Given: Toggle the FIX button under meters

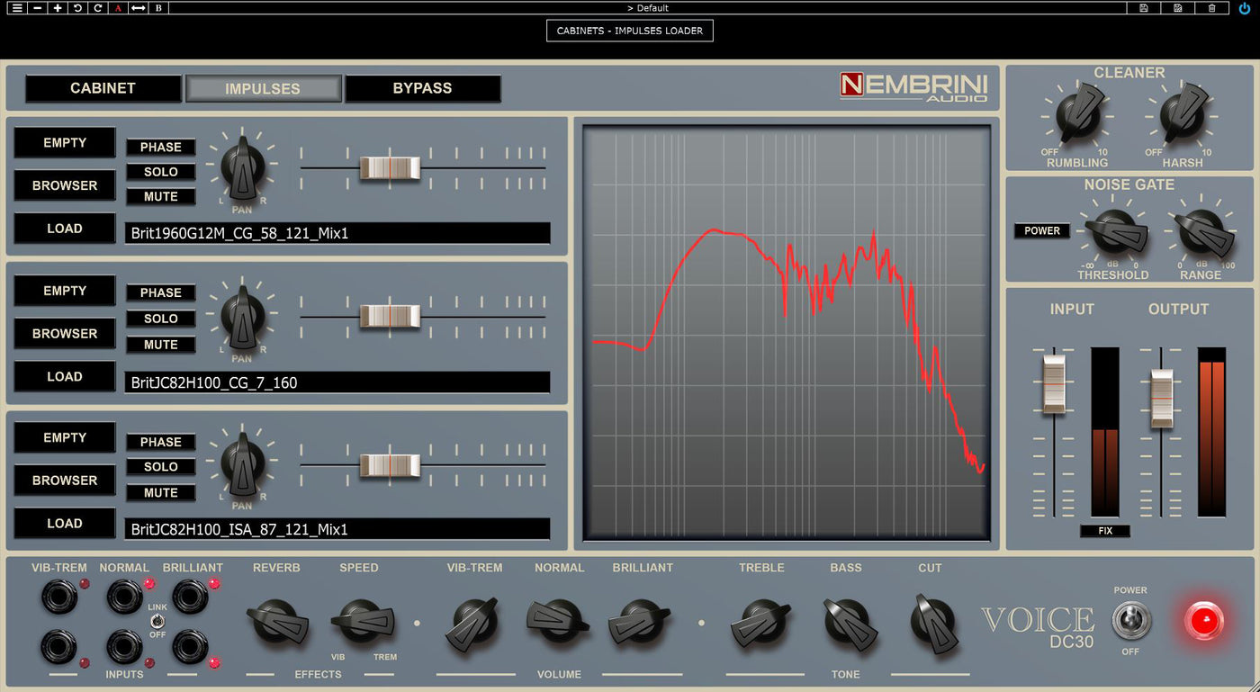Looking at the screenshot, I should coord(1105,531).
